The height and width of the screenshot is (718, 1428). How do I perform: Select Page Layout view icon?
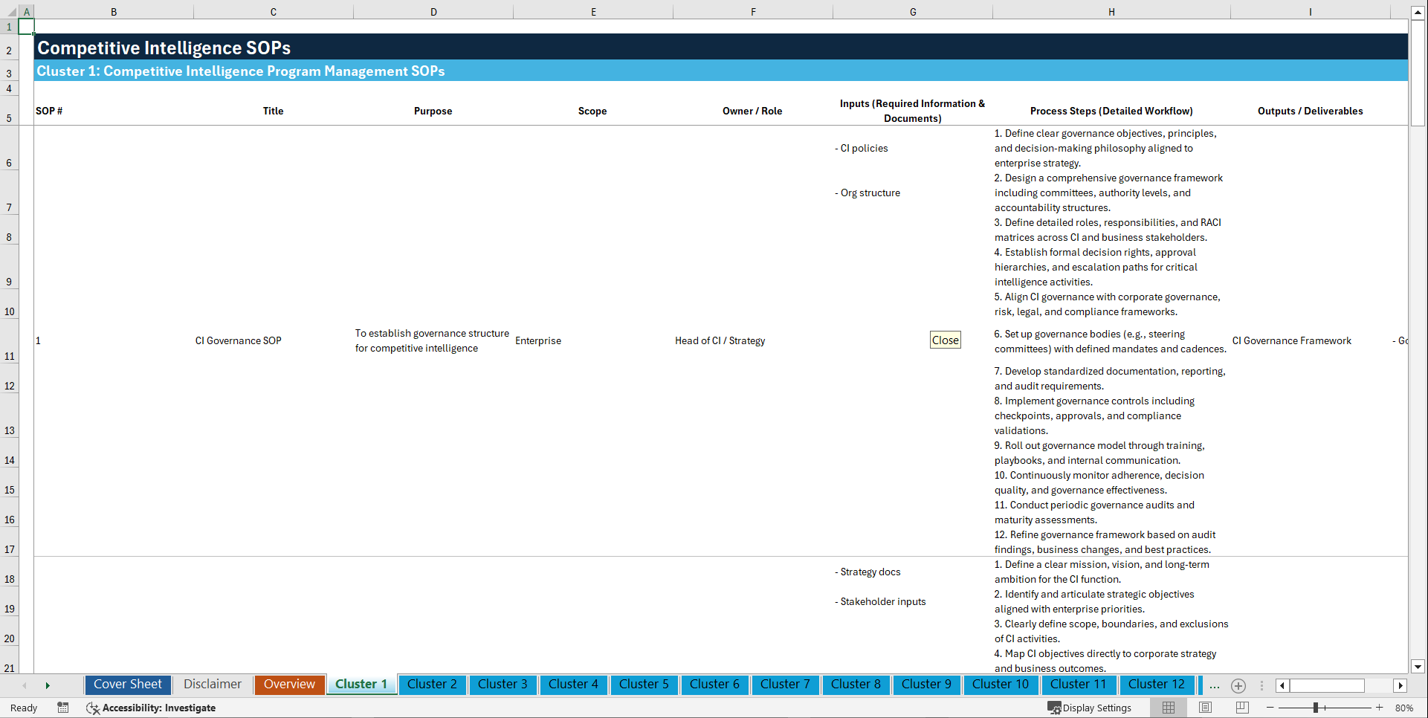coord(1205,708)
